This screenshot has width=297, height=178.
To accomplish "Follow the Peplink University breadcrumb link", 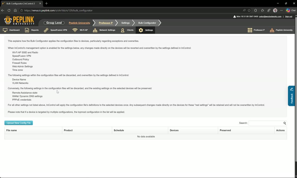I will coord(79,23).
